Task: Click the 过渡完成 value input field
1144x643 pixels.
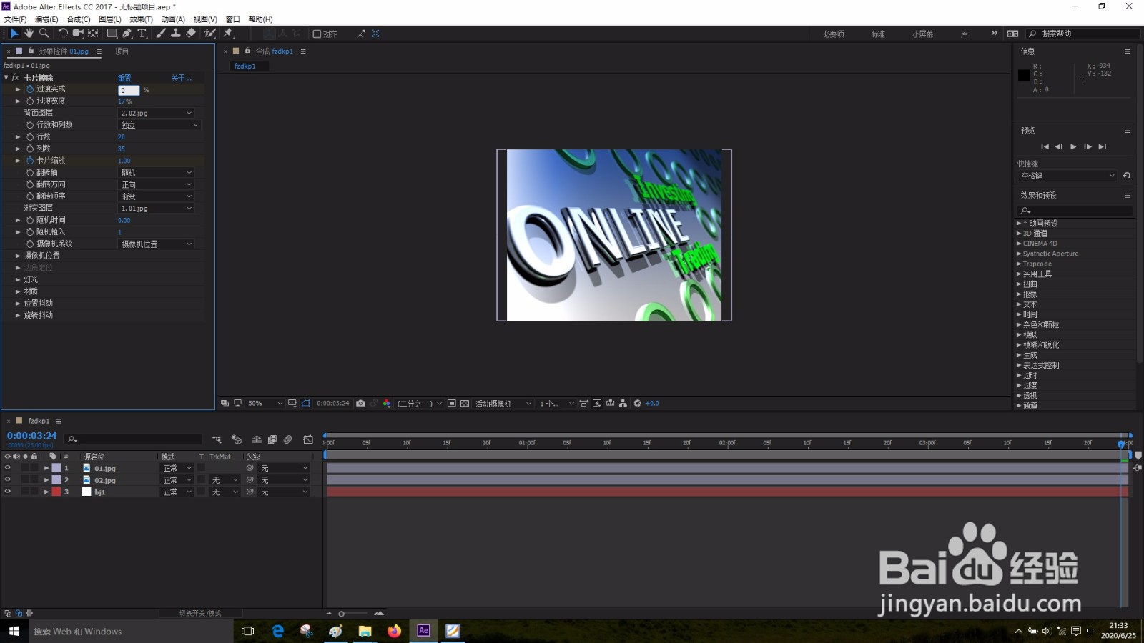Action: pos(129,90)
